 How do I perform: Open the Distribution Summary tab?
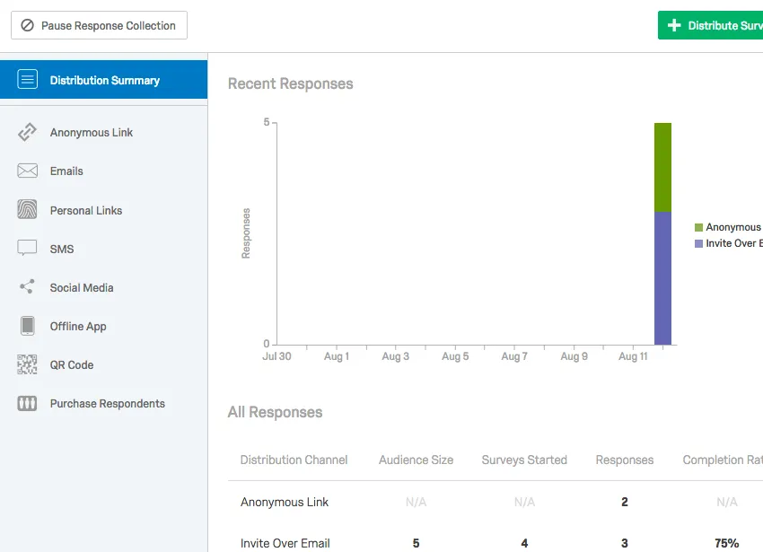click(x=104, y=81)
